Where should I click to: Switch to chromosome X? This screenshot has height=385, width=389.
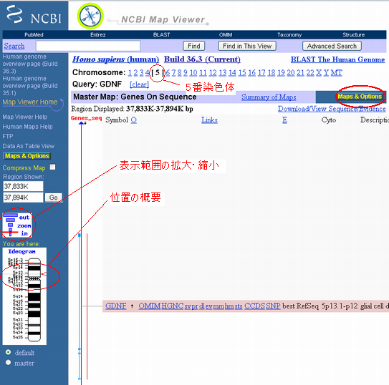319,72
